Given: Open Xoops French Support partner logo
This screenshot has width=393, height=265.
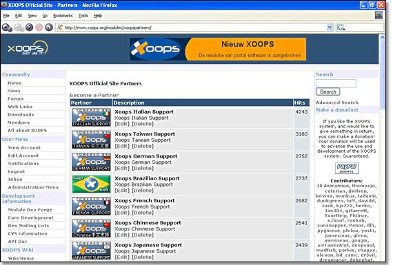Looking at the screenshot, I should [91, 206].
